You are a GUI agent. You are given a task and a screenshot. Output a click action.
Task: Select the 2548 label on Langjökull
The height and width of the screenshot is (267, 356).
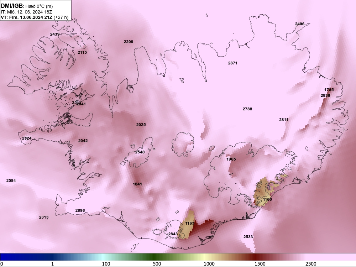pyautogui.click(x=140, y=152)
